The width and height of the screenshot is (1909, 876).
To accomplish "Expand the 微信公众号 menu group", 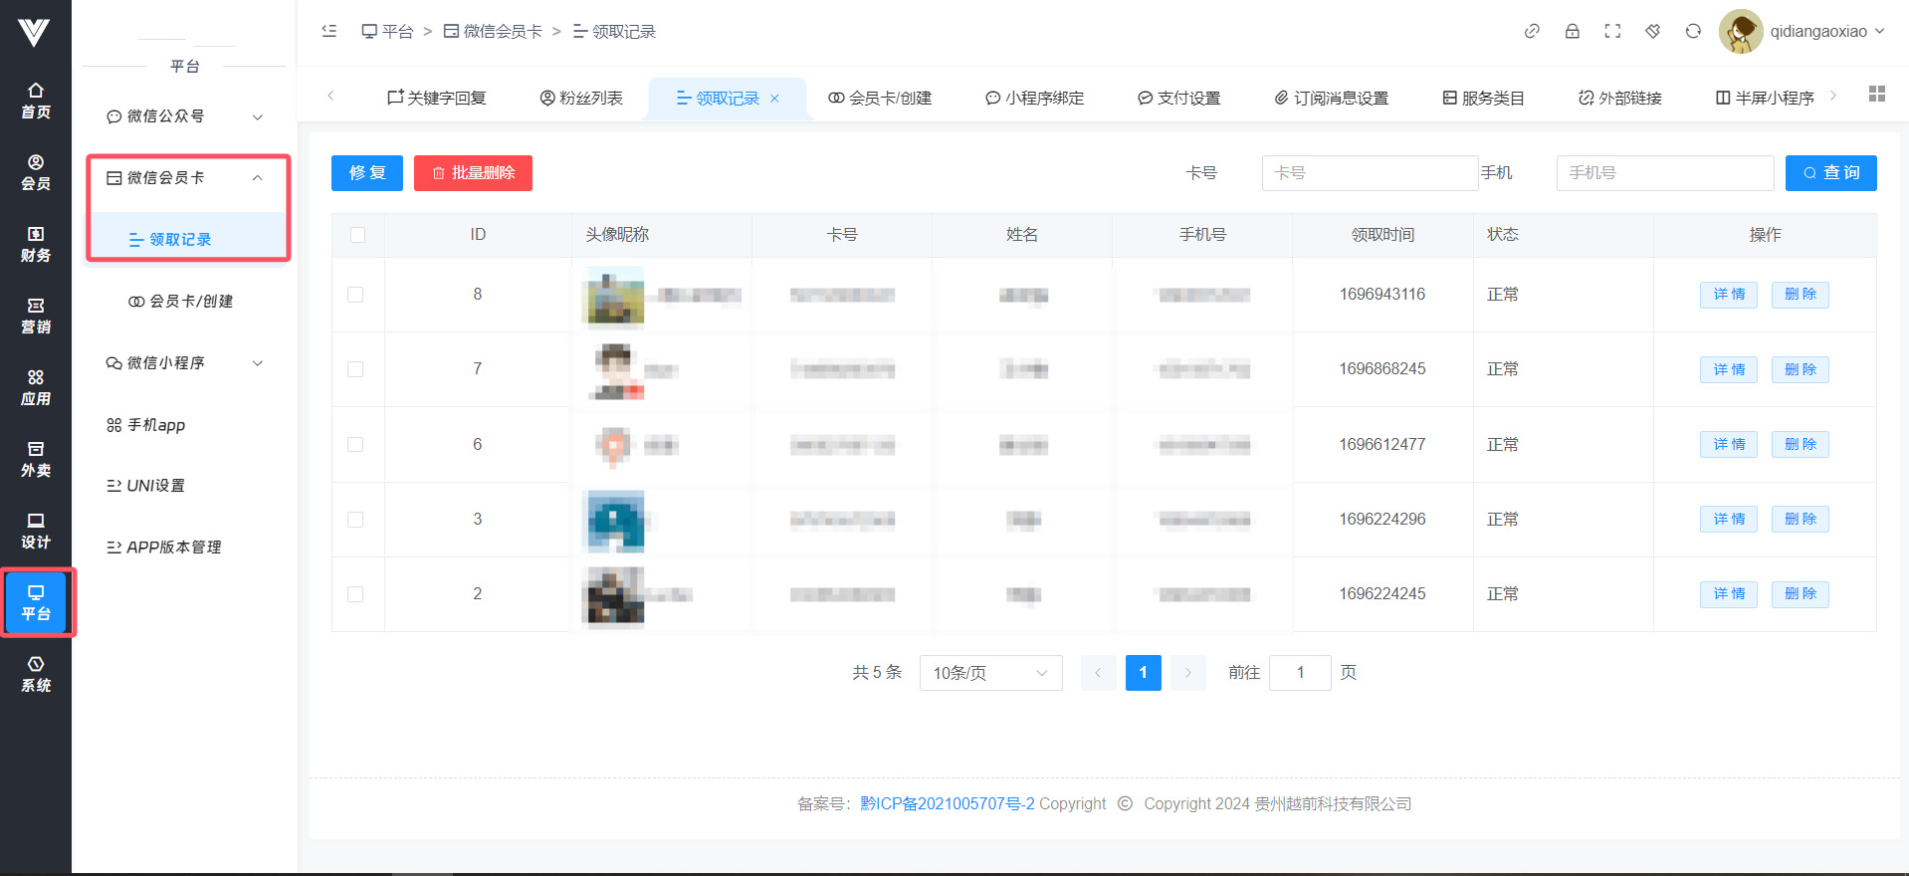I will pyautogui.click(x=185, y=116).
